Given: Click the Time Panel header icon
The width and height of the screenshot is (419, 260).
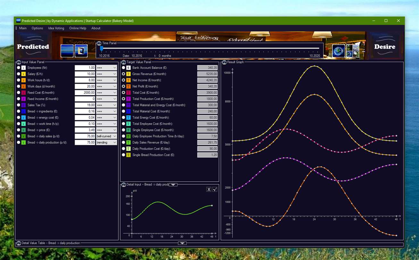Looking at the screenshot, I should click(99, 43).
